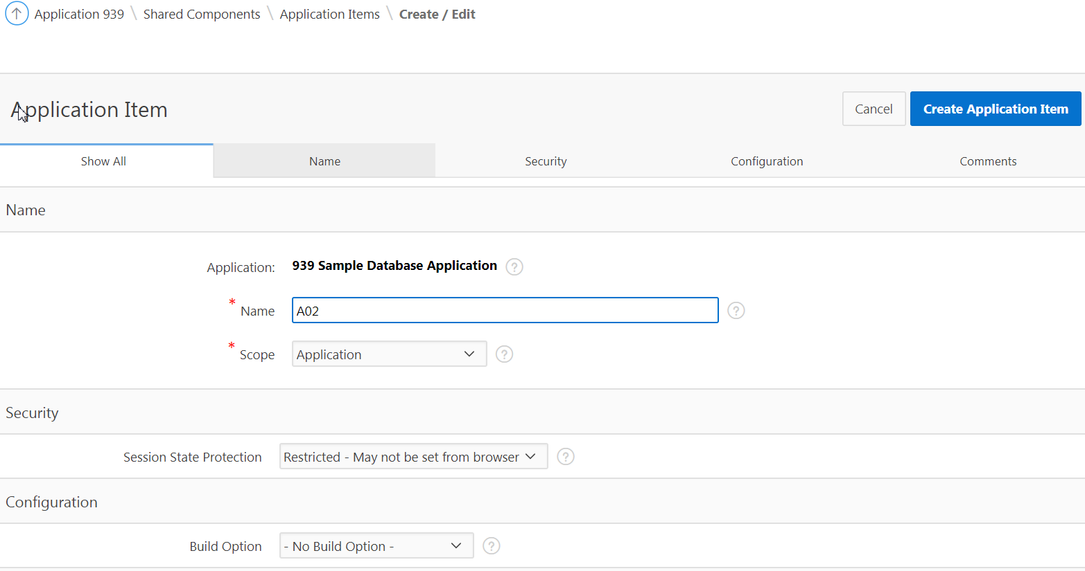
Task: Navigate to Shared Components via breadcrumb
Action: [x=202, y=13]
